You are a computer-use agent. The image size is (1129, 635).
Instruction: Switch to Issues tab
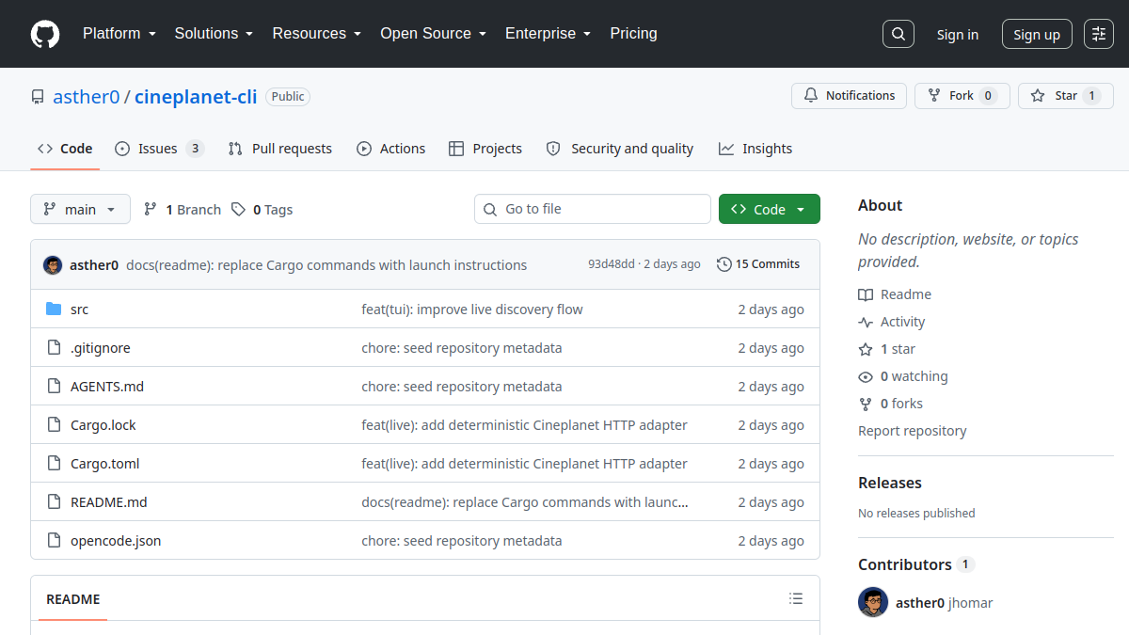pyautogui.click(x=159, y=149)
